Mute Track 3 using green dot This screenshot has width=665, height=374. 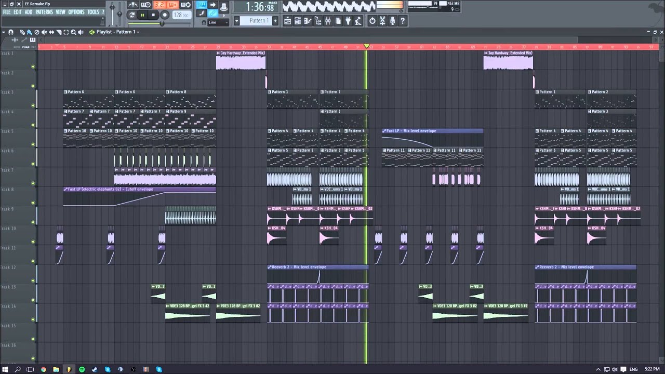point(33,105)
